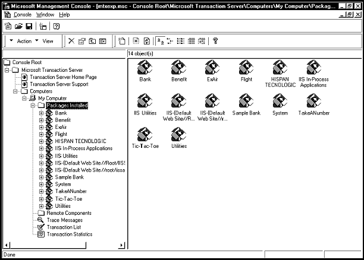Collapse the Packages Installed tree node
The image size is (364, 260).
33,105
